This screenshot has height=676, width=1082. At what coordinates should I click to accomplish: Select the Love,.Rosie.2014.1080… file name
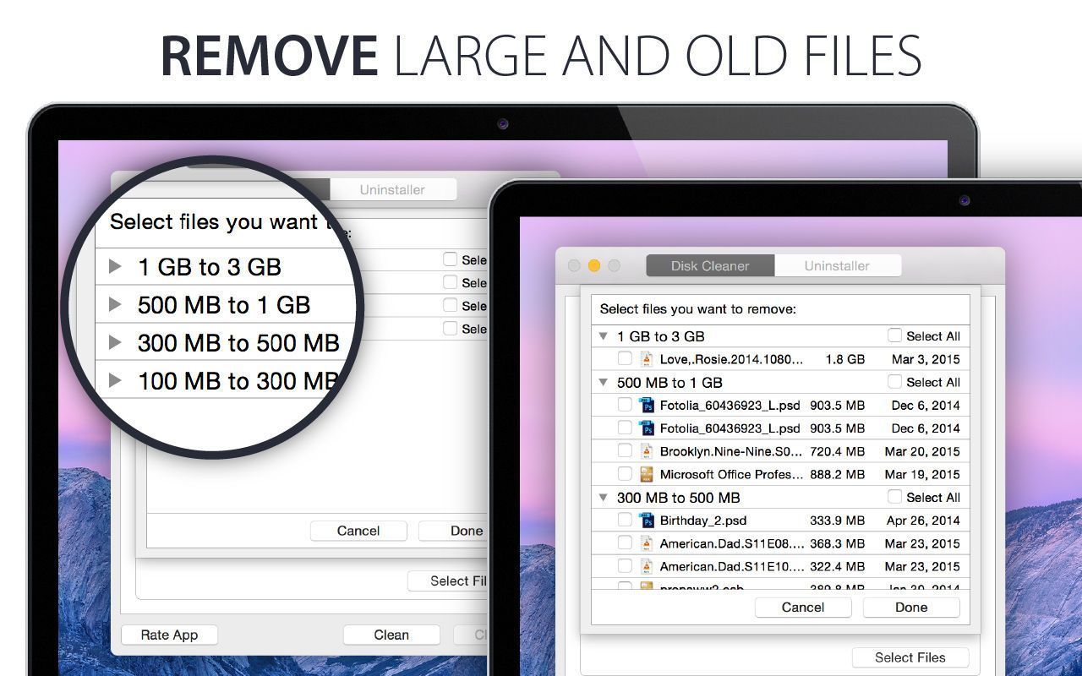(731, 359)
